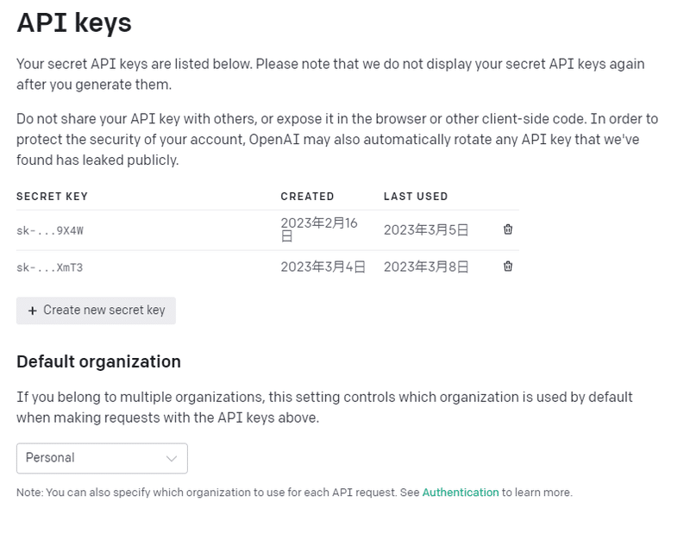
Task: Click the 2023年3月5日 last used date
Action: [x=426, y=230]
